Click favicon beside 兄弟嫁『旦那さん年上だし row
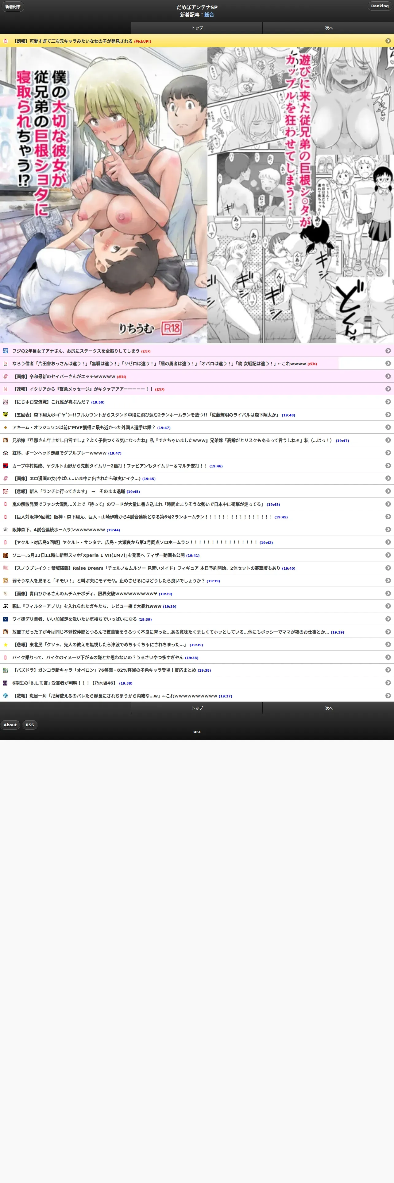 coord(6,440)
